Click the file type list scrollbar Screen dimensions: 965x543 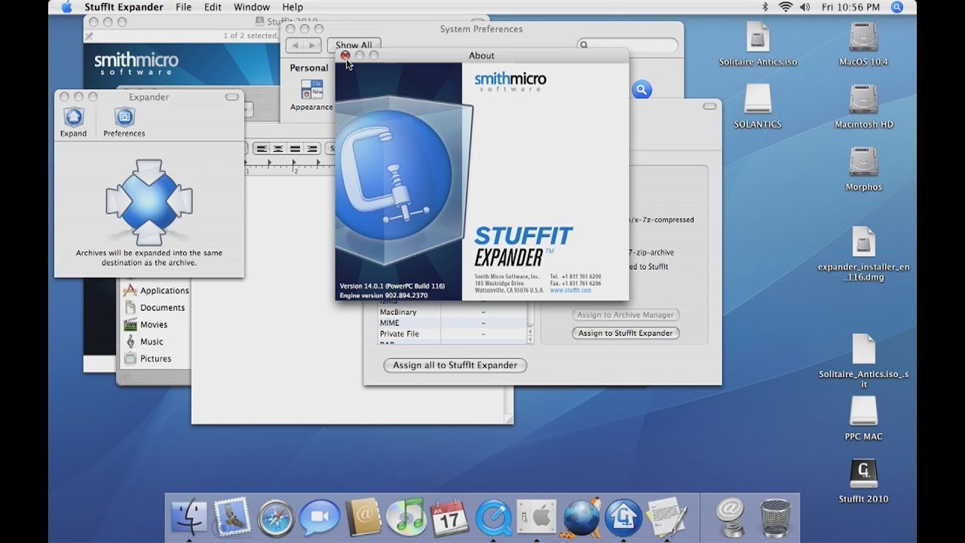tap(530, 324)
